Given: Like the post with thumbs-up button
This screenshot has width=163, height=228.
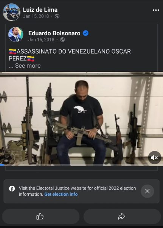Looking at the screenshot, I should 41,216.
